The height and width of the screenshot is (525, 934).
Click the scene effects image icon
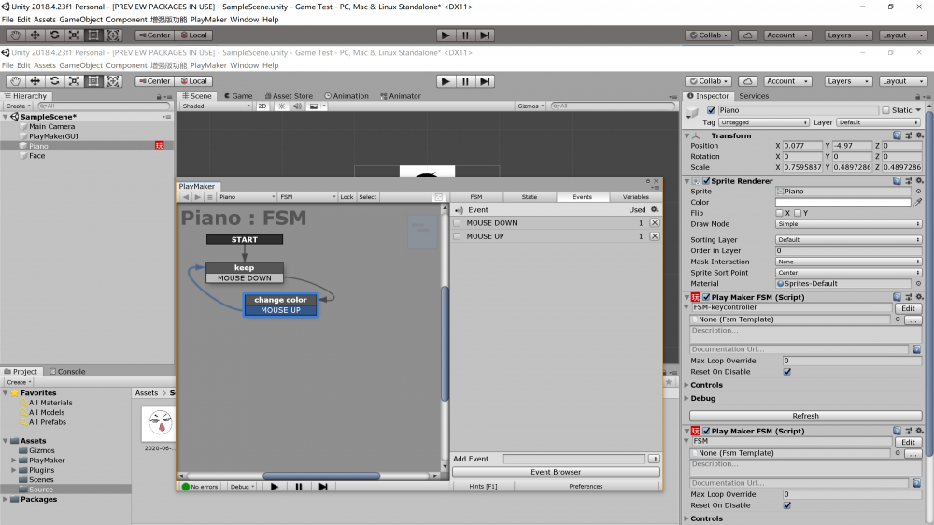tap(313, 106)
